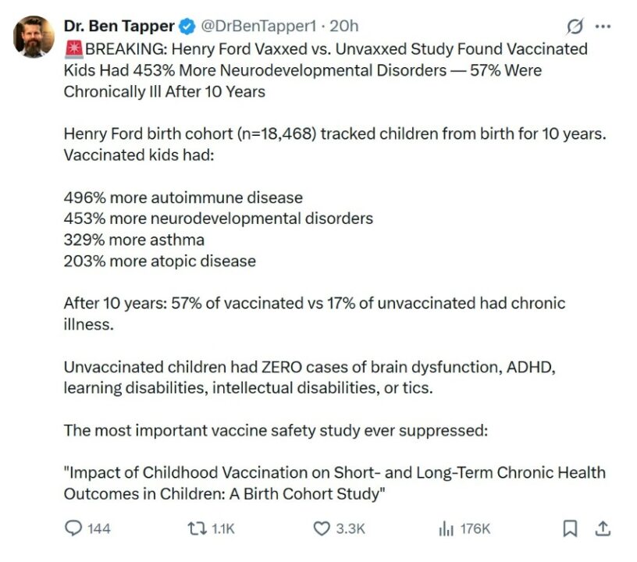Click the red siren emoji before BREAKING

tap(73, 49)
